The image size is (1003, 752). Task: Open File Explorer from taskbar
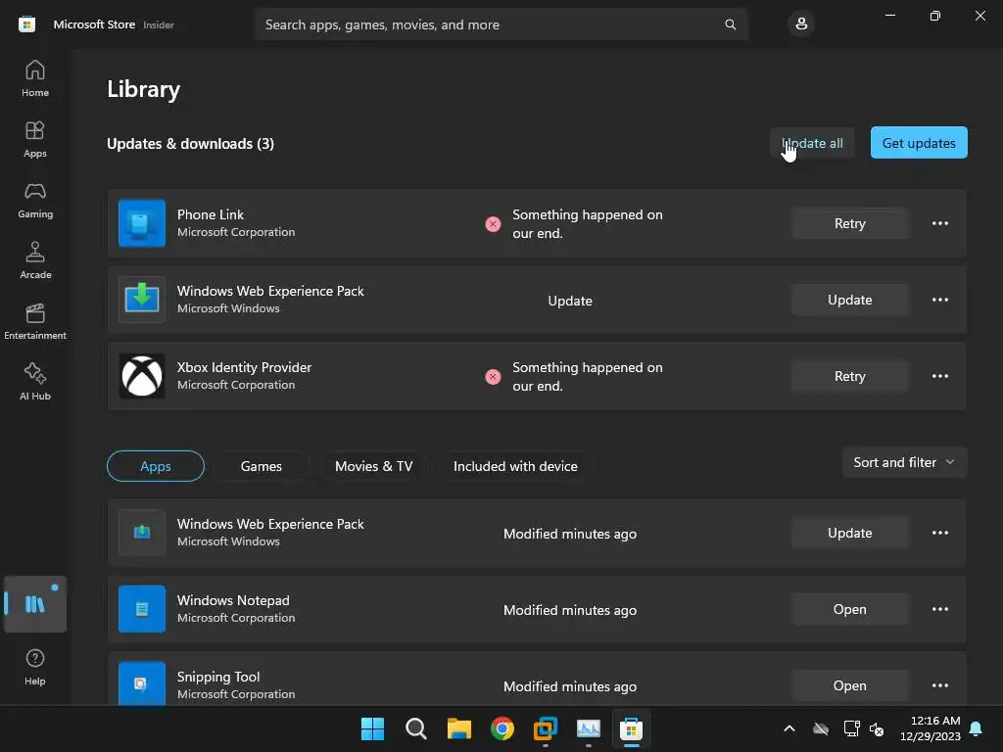tap(459, 728)
